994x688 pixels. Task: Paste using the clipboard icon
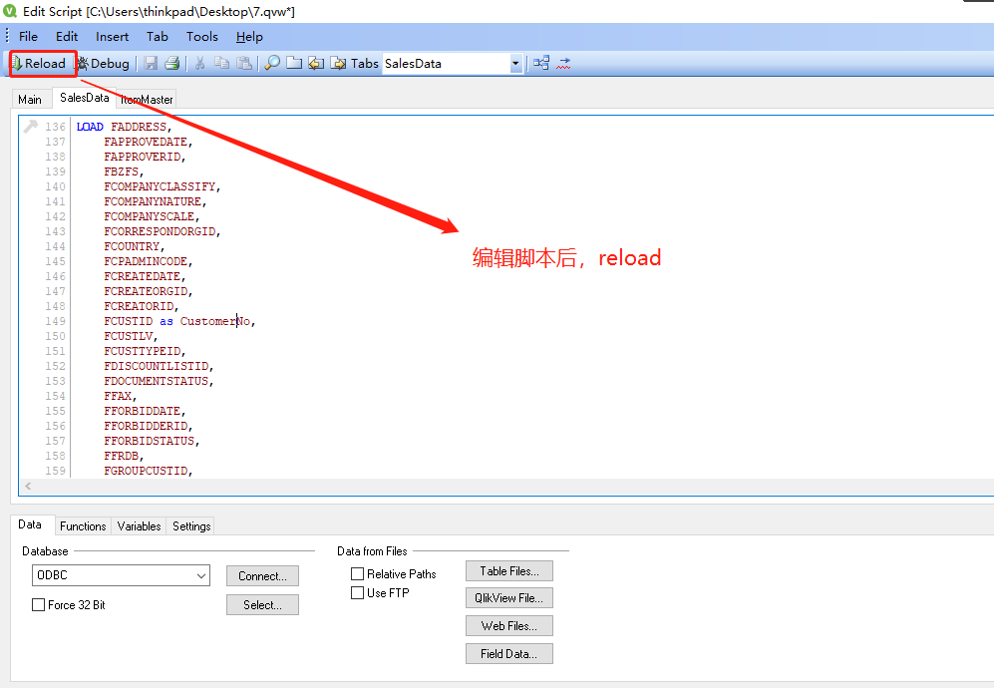(x=244, y=64)
